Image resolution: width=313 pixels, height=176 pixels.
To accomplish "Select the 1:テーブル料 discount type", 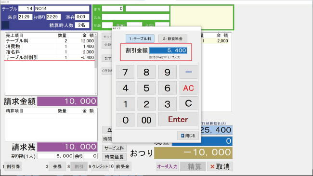I will point(140,38).
